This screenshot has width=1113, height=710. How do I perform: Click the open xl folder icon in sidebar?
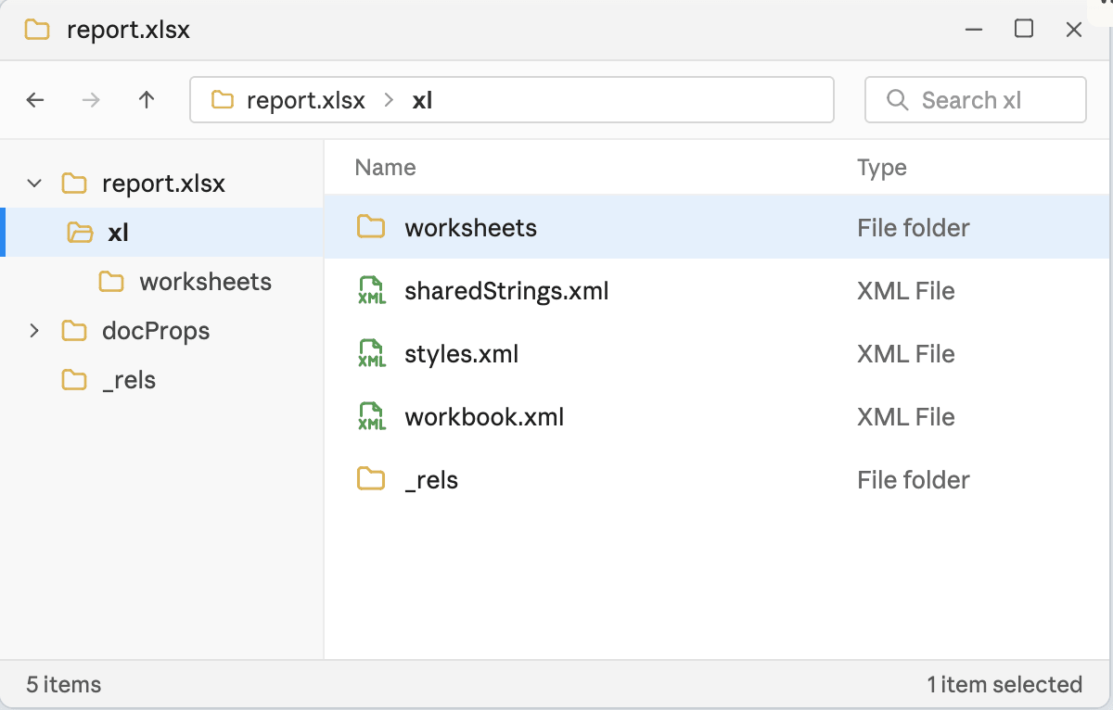click(81, 233)
